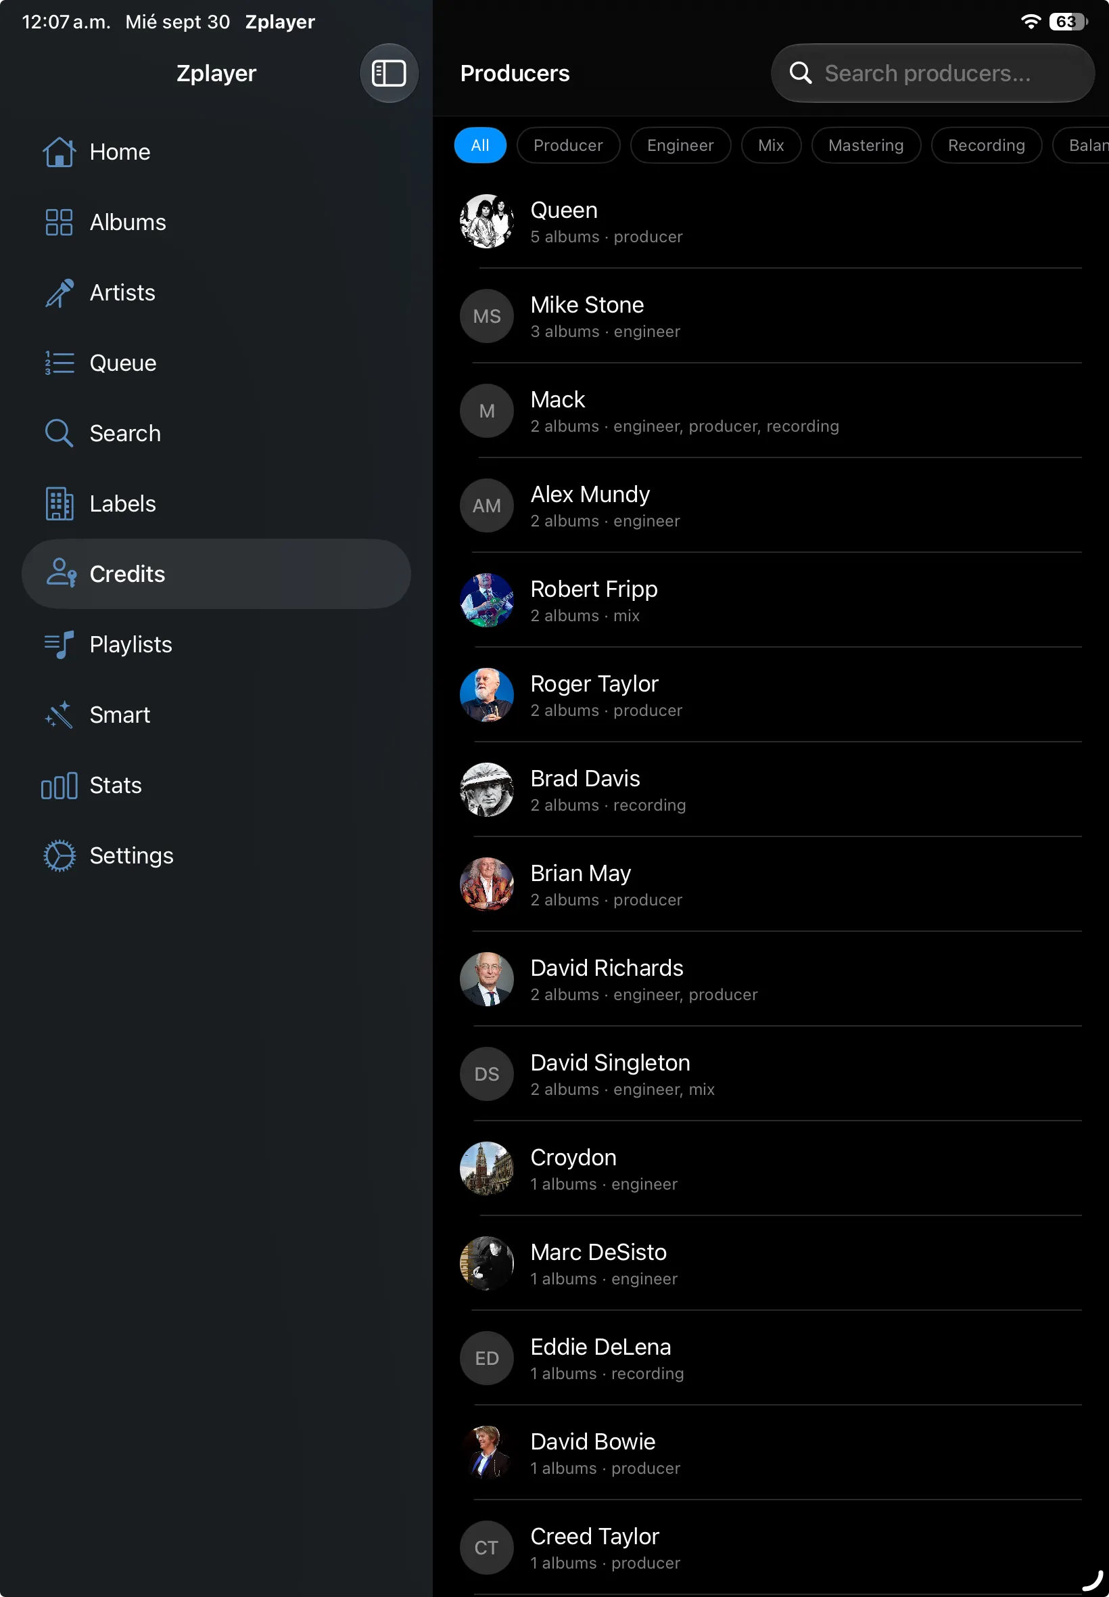Open the Brad Davis entry

tap(770, 790)
